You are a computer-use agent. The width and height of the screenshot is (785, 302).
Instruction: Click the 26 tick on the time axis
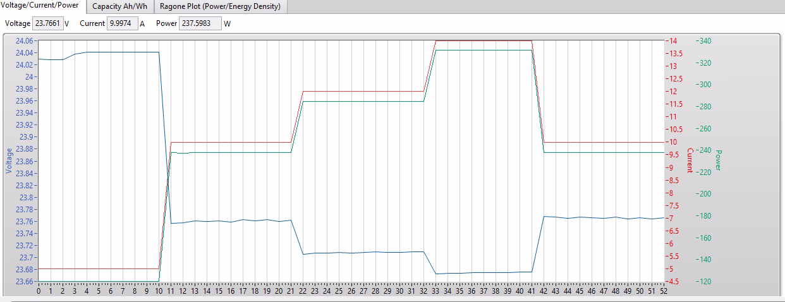point(351,291)
